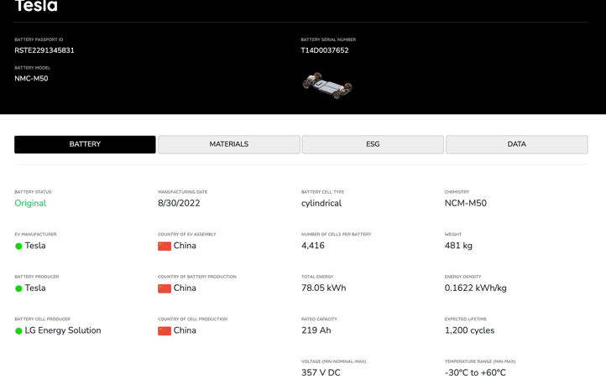
Task: Select the BATTERY tab
Action: click(85, 144)
